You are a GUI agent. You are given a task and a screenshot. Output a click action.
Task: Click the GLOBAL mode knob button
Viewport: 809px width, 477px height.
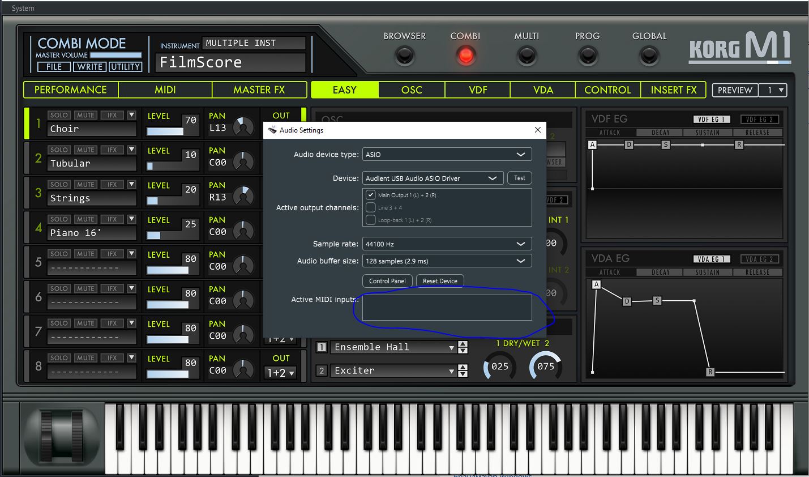pyautogui.click(x=649, y=56)
